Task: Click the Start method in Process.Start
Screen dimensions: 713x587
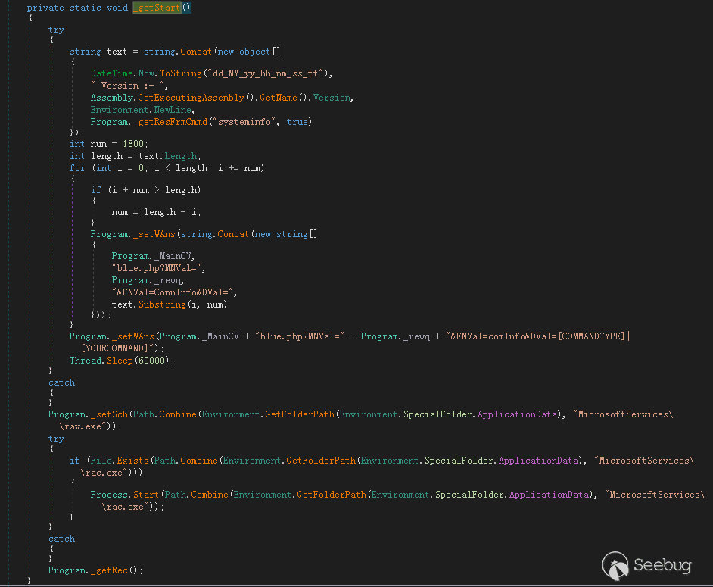Action: tap(146, 495)
